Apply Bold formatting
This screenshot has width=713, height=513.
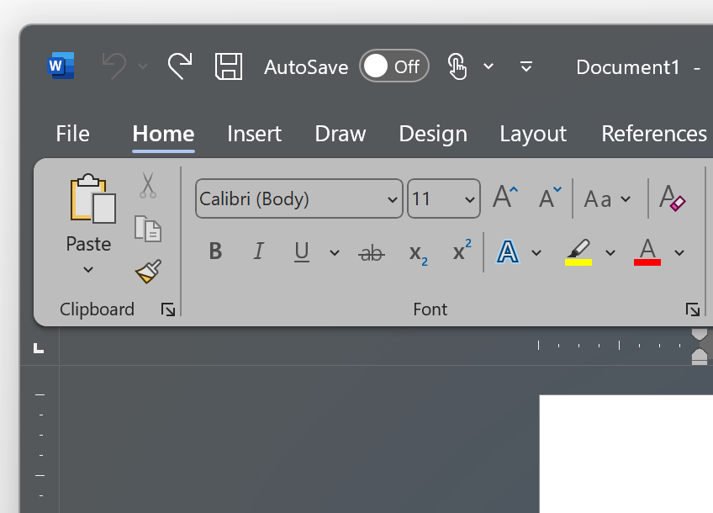pos(215,251)
